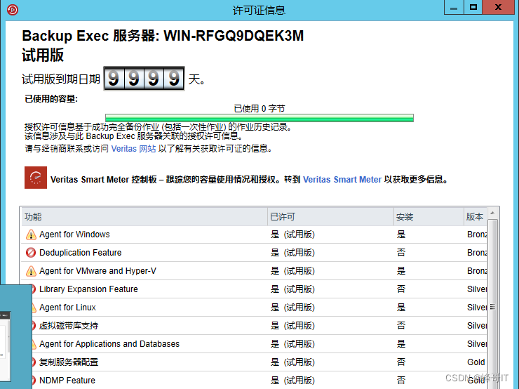
Task: Open the Veritas 网站 link
Action: click(133, 148)
